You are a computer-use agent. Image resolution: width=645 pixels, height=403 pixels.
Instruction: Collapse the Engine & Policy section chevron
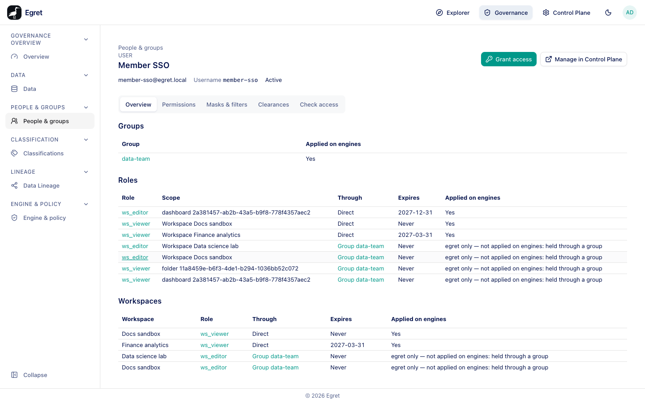click(x=86, y=204)
